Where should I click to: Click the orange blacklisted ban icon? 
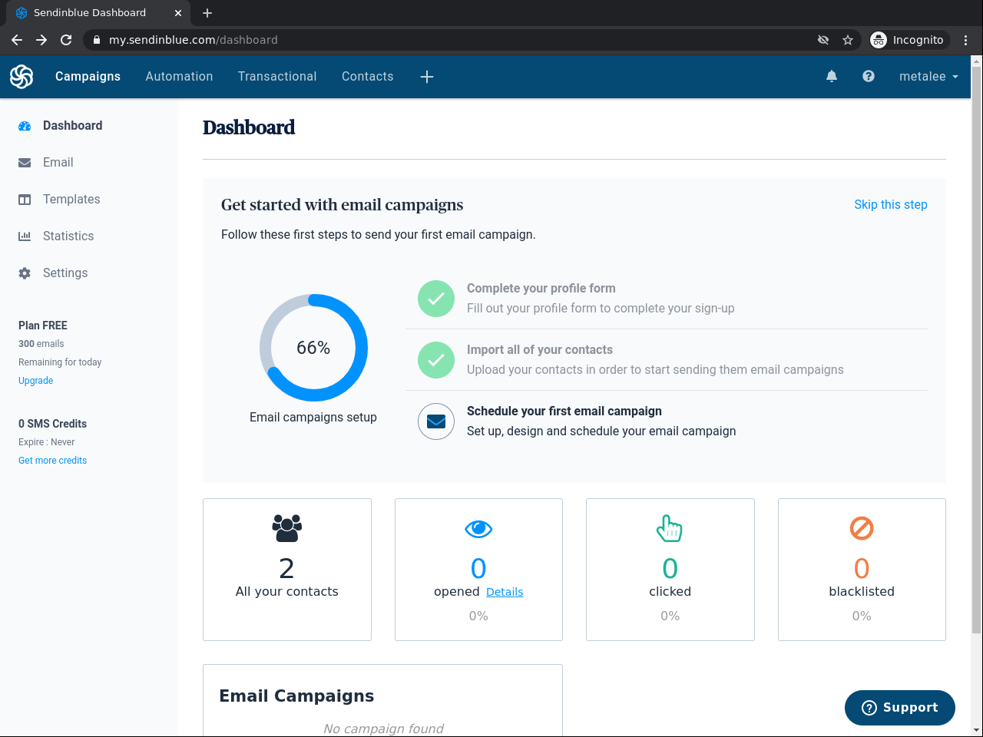(x=862, y=528)
